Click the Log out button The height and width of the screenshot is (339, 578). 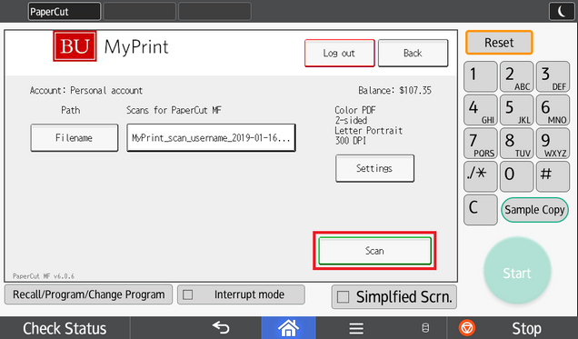(339, 53)
